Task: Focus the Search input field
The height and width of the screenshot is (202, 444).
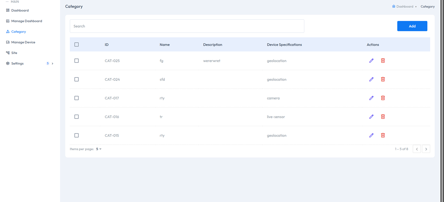Action: pyautogui.click(x=187, y=26)
